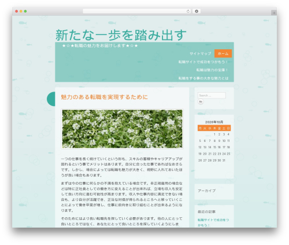Image resolution: width=289 pixels, height=245 pixels.
Task: Select day 31 in the calendar
Action: coord(224,160)
